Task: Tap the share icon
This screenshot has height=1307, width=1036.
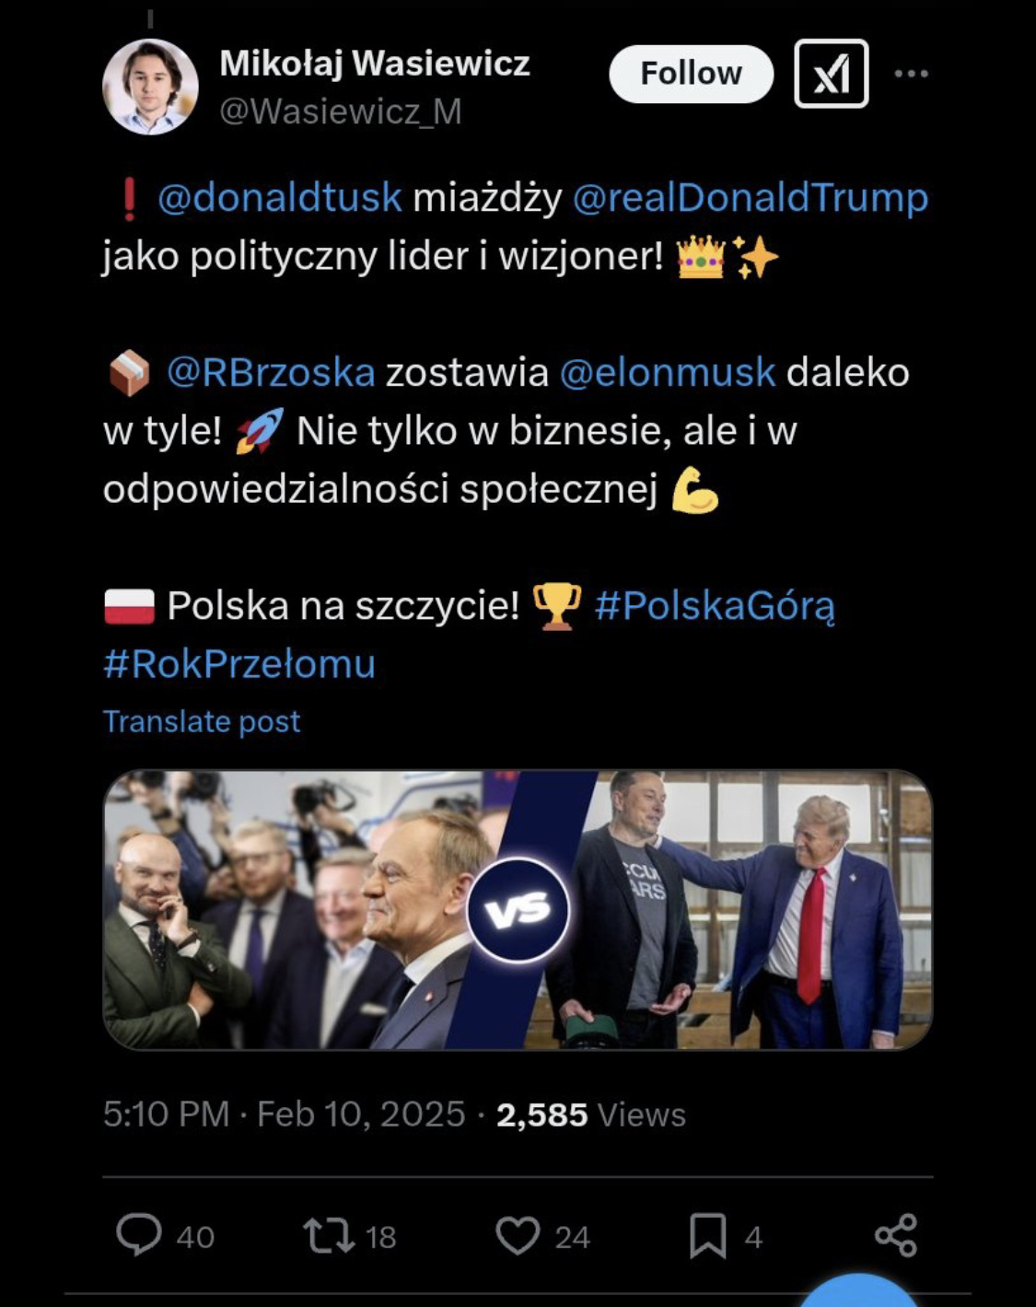Action: [x=895, y=1235]
